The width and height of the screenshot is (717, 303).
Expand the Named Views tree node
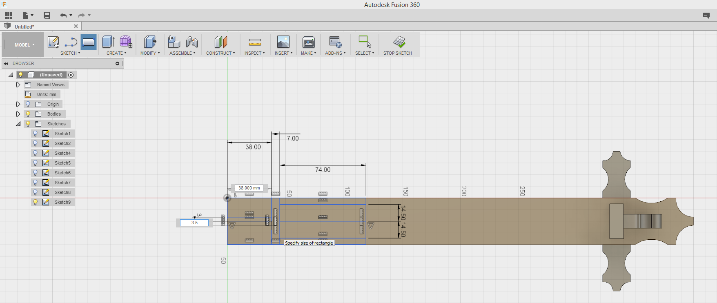pos(18,85)
